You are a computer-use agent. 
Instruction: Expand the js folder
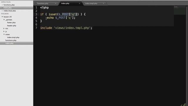4,32
